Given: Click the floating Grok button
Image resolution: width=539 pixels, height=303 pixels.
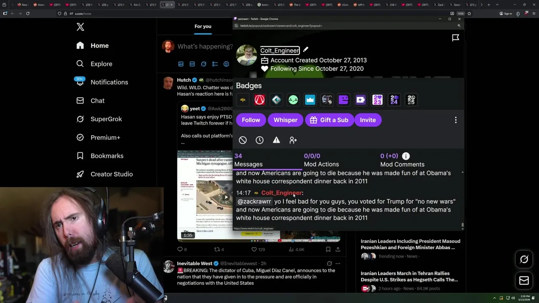Looking at the screenshot, I should point(524,259).
